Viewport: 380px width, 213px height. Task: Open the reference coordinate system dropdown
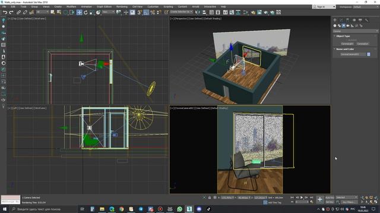(108, 12)
